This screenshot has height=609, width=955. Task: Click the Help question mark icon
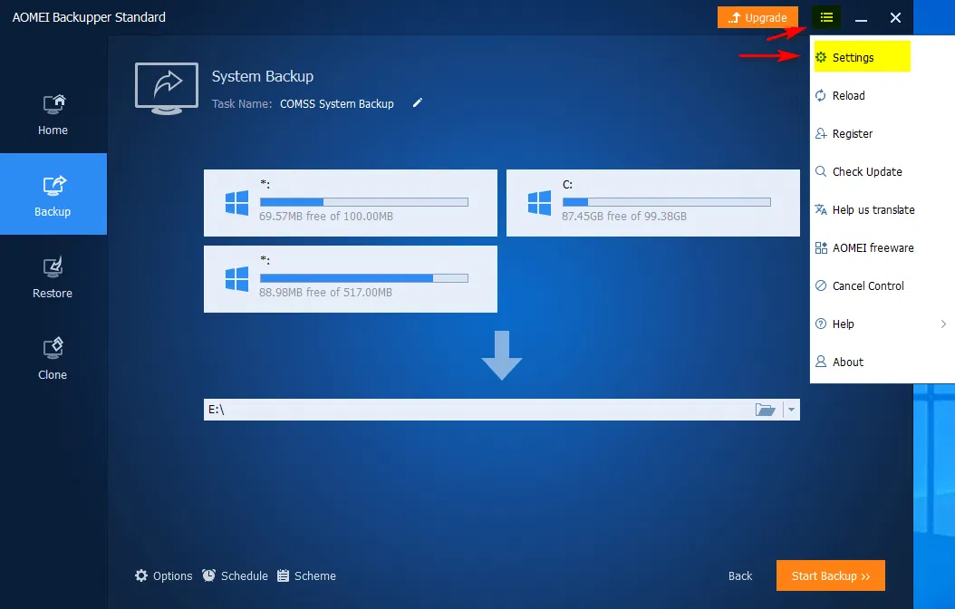pyautogui.click(x=821, y=324)
